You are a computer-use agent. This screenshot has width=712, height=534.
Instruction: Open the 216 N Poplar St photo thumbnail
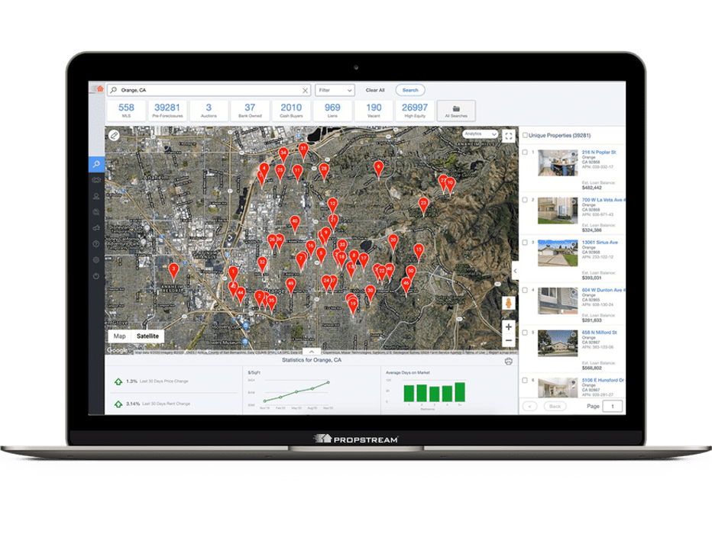tap(558, 162)
